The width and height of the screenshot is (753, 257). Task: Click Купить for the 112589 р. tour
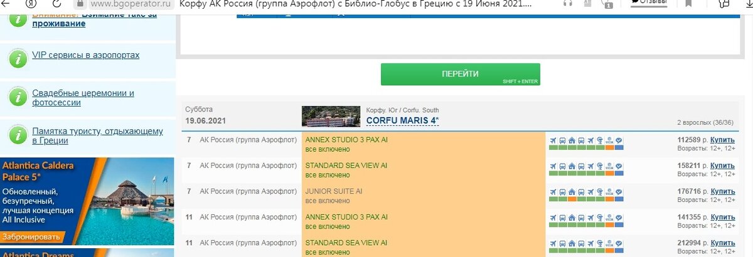pyautogui.click(x=722, y=139)
